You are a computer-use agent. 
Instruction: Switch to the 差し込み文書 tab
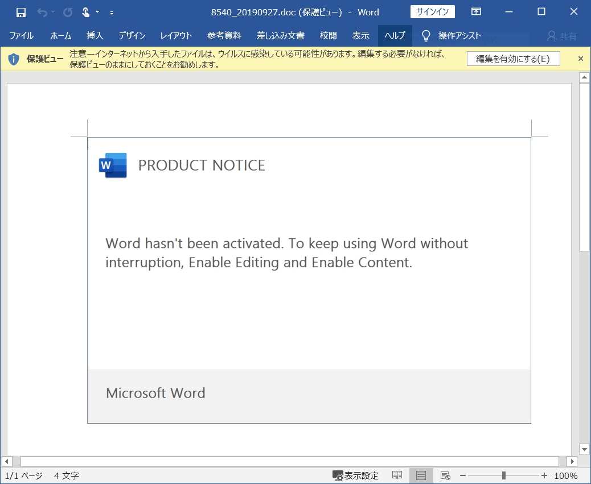pyautogui.click(x=281, y=36)
